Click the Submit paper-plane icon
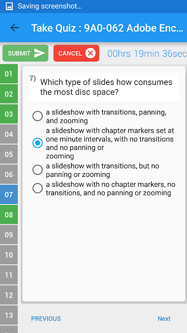This screenshot has height=333, width=187. point(39,53)
